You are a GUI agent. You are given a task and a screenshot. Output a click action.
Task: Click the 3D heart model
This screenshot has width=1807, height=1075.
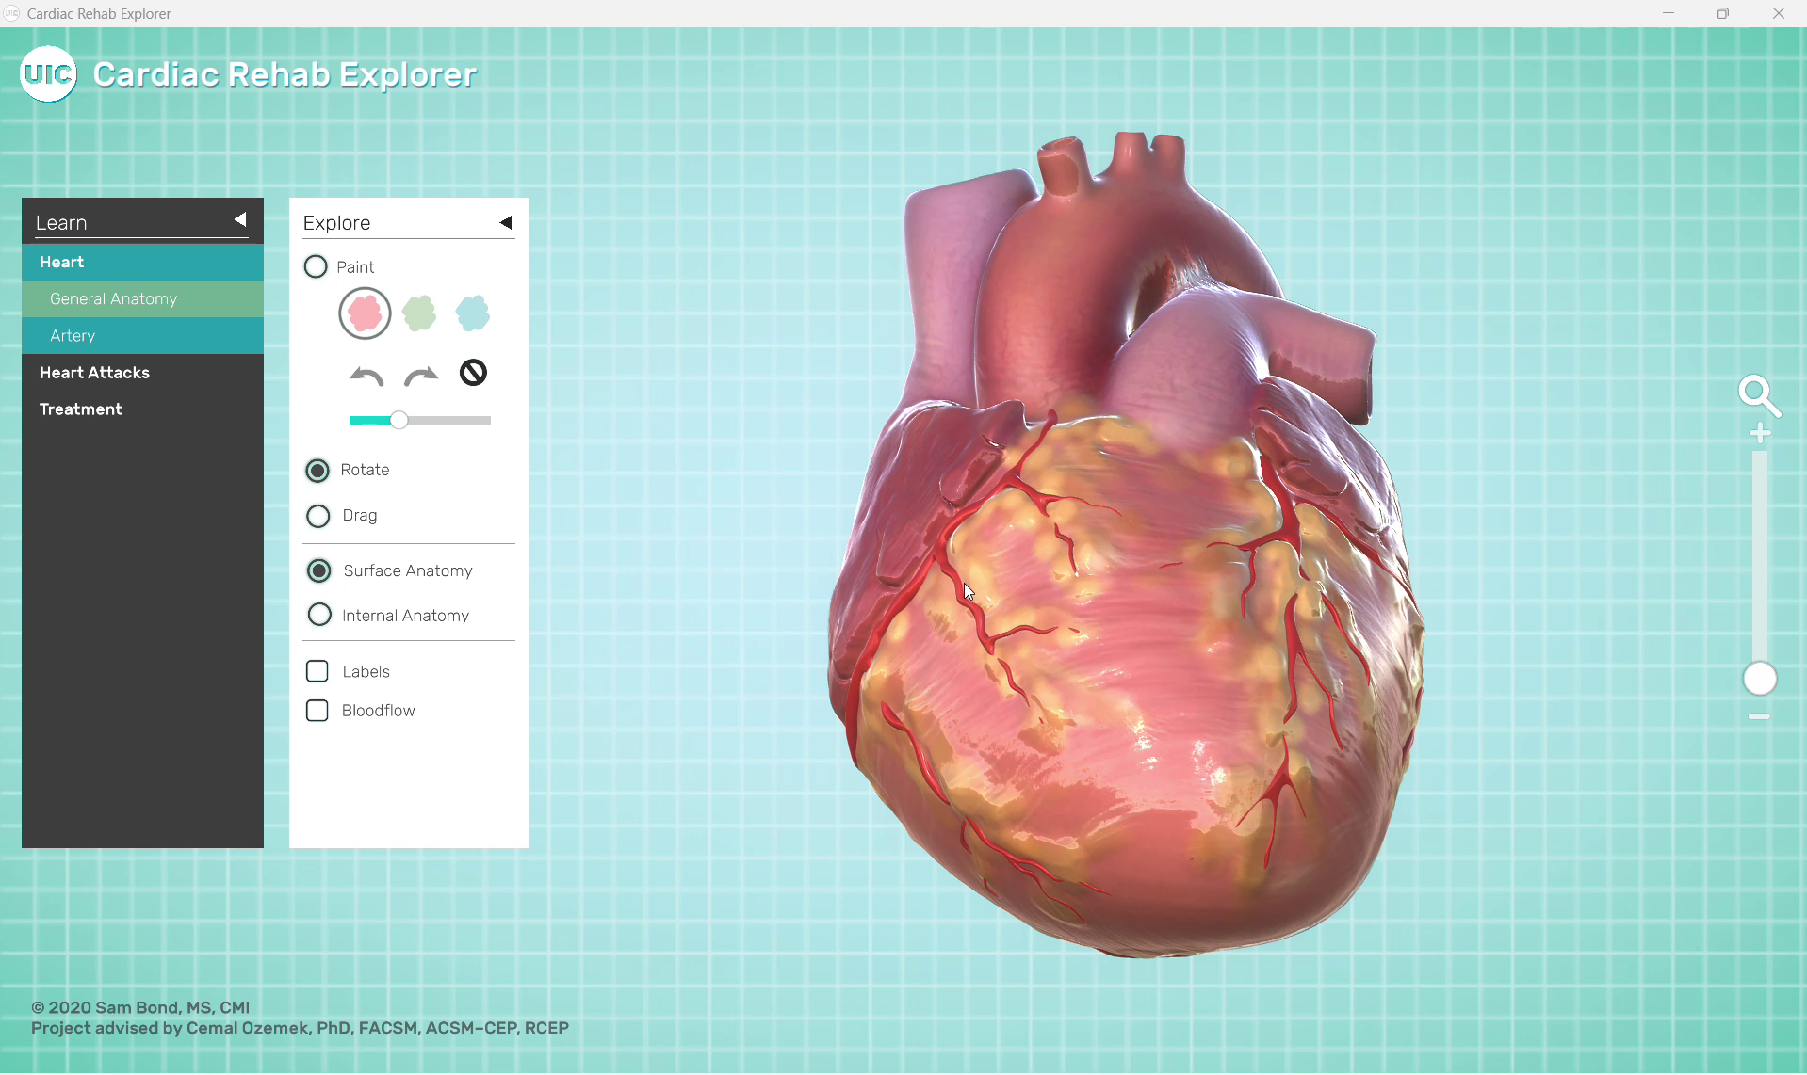(1126, 546)
